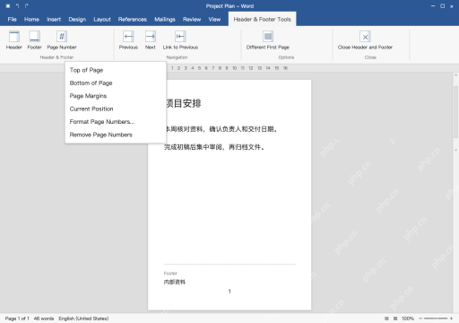Screen dimensions: 459x323
Task: Click Page 1 of 1 in status bar
Action: pyautogui.click(x=17, y=319)
